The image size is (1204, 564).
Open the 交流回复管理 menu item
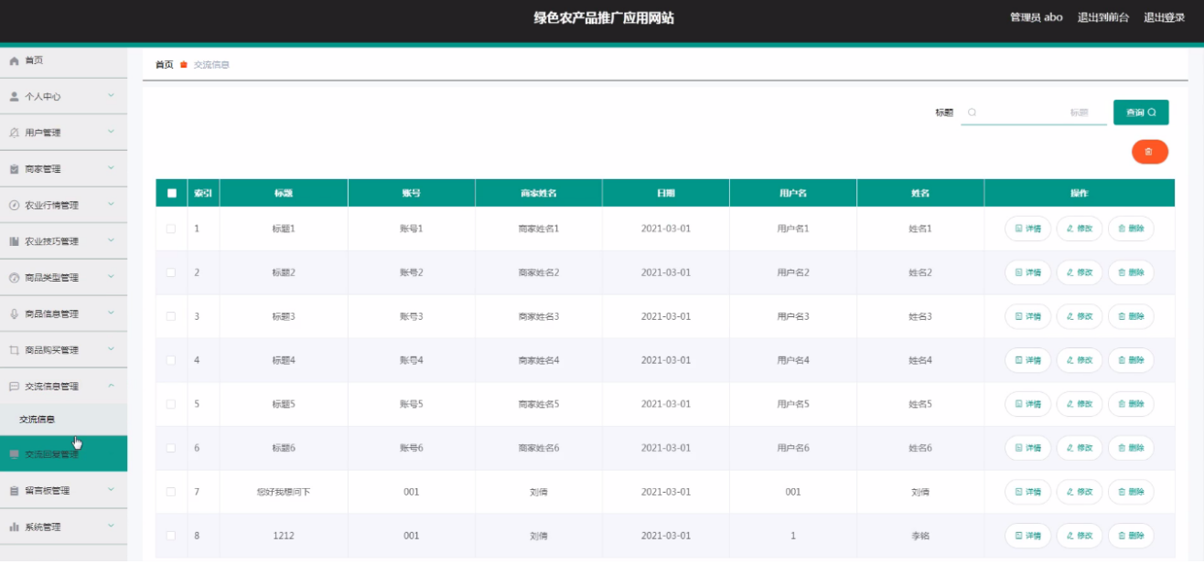pos(63,453)
